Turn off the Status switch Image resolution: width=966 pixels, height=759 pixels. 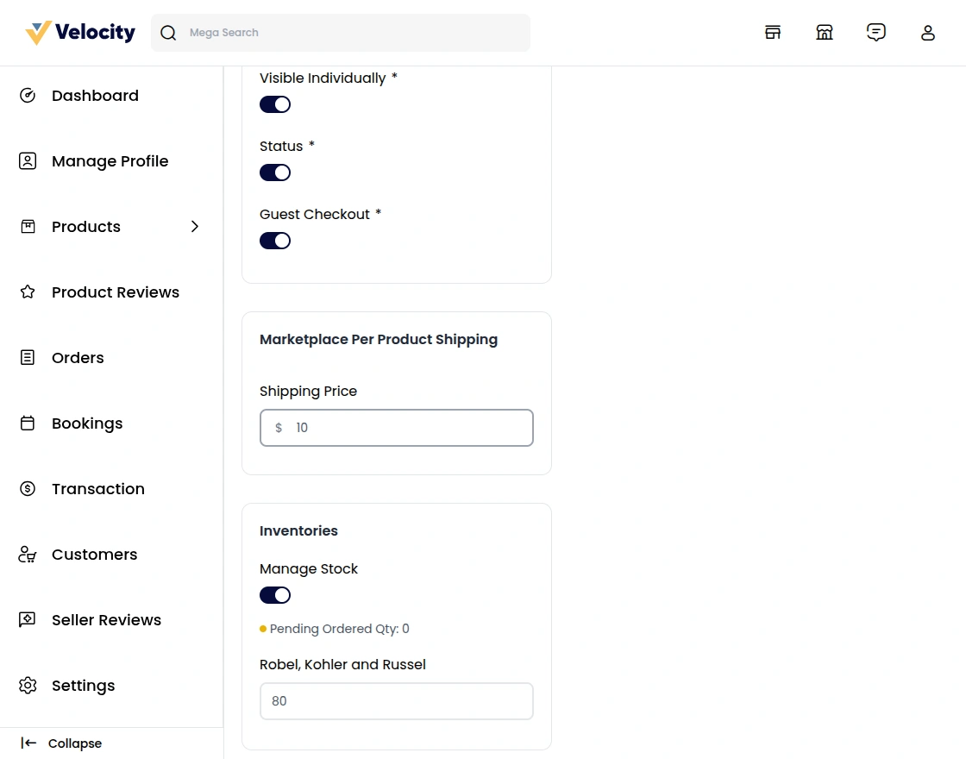274,172
